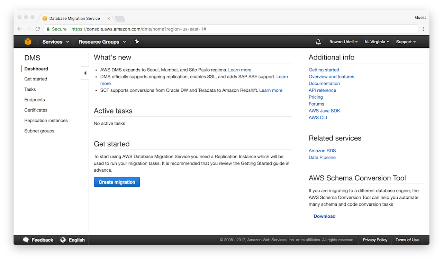Open the browser three-dot menu
443x261 pixels.
pos(423,29)
